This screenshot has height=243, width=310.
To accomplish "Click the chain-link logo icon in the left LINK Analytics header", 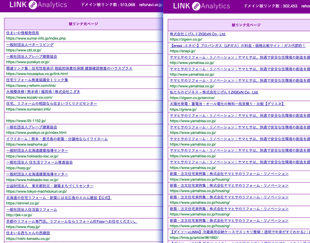I will tap(33, 5).
